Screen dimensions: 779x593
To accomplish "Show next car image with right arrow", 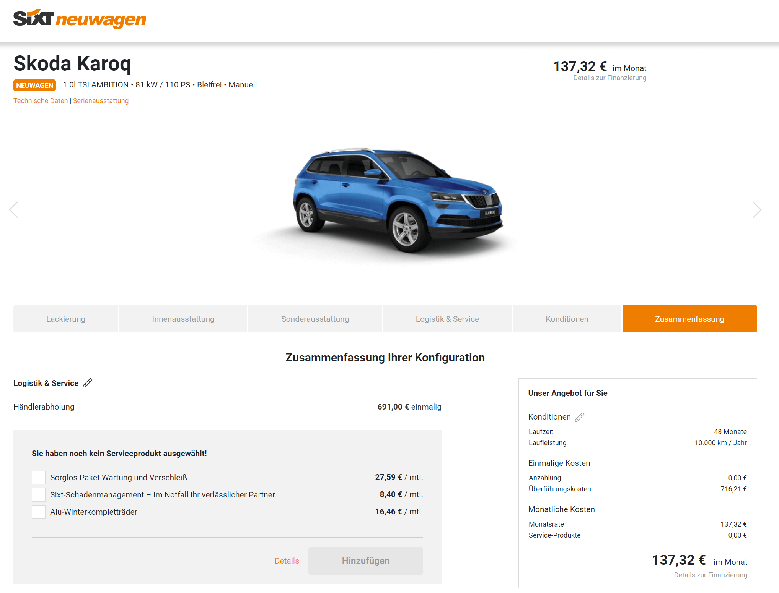I will [x=757, y=210].
